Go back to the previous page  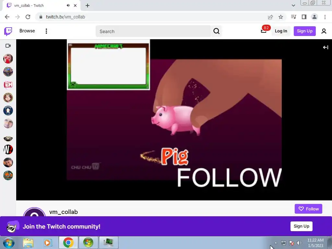pos(7,17)
